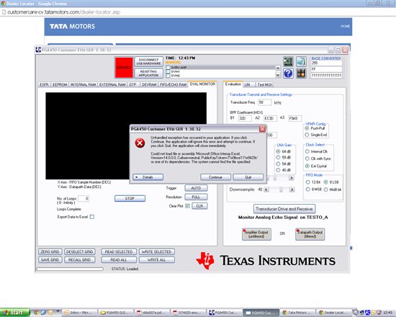The height and width of the screenshot is (317, 396).
Task: Toggle the Clear Plot checkbox
Action: click(x=187, y=206)
